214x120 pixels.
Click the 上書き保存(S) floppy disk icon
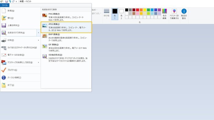tap(4, 25)
